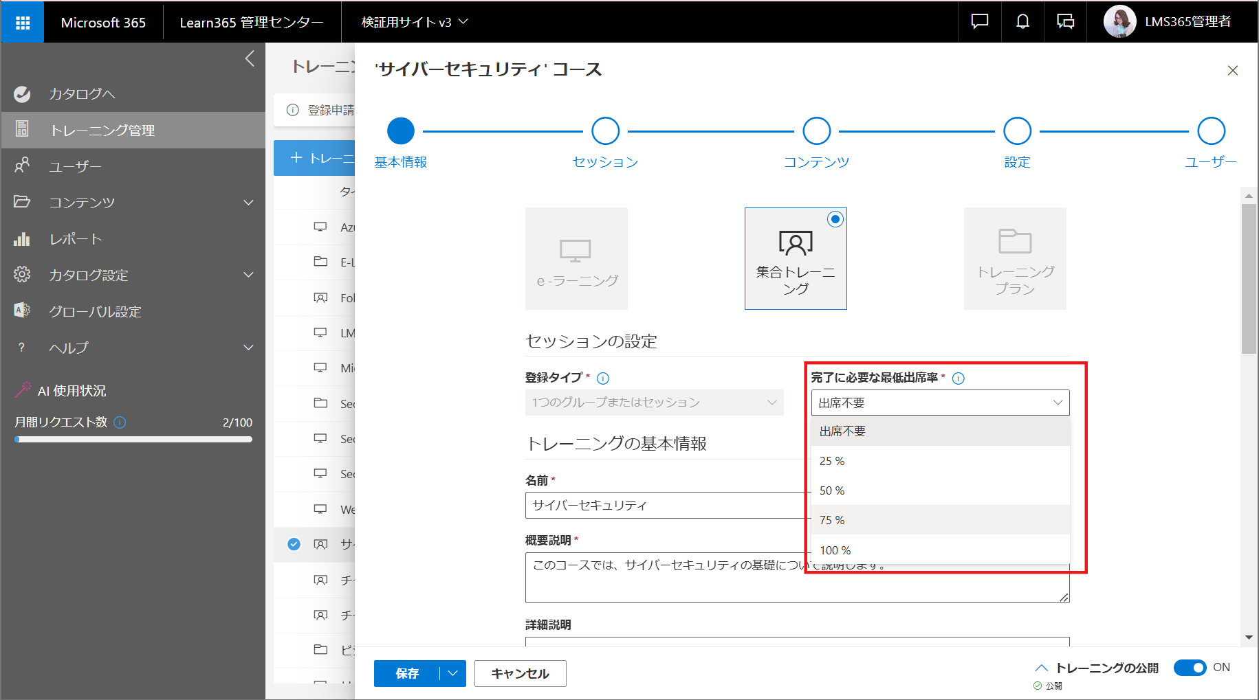Collapse the left sidebar with the chevron
The image size is (1259, 700).
click(x=250, y=59)
